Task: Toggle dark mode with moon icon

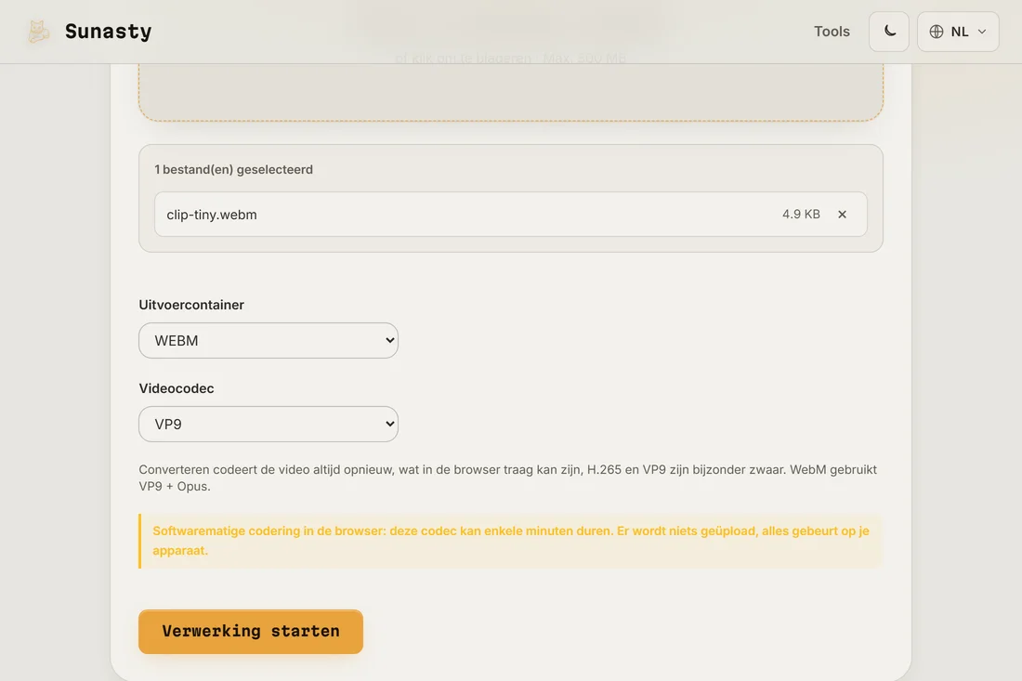Action: click(889, 32)
